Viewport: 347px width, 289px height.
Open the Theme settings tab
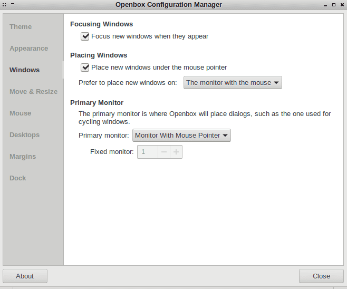(21, 27)
